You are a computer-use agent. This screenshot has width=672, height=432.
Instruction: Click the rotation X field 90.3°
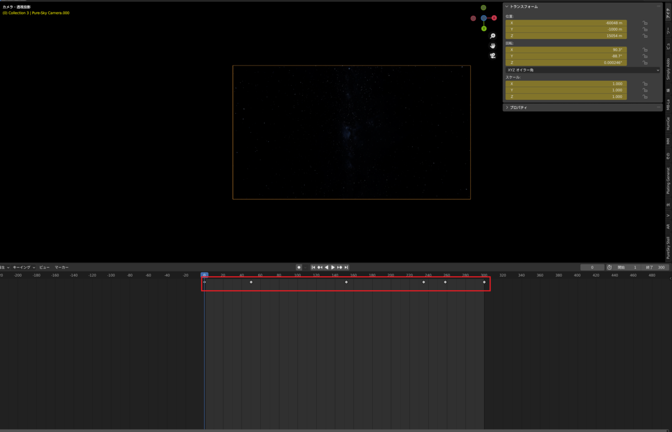coord(566,50)
